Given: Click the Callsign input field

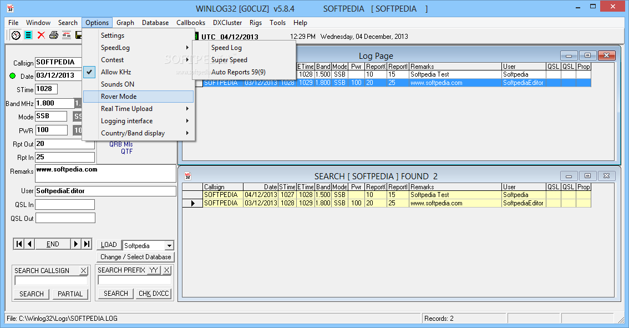Looking at the screenshot, I should (x=58, y=62).
